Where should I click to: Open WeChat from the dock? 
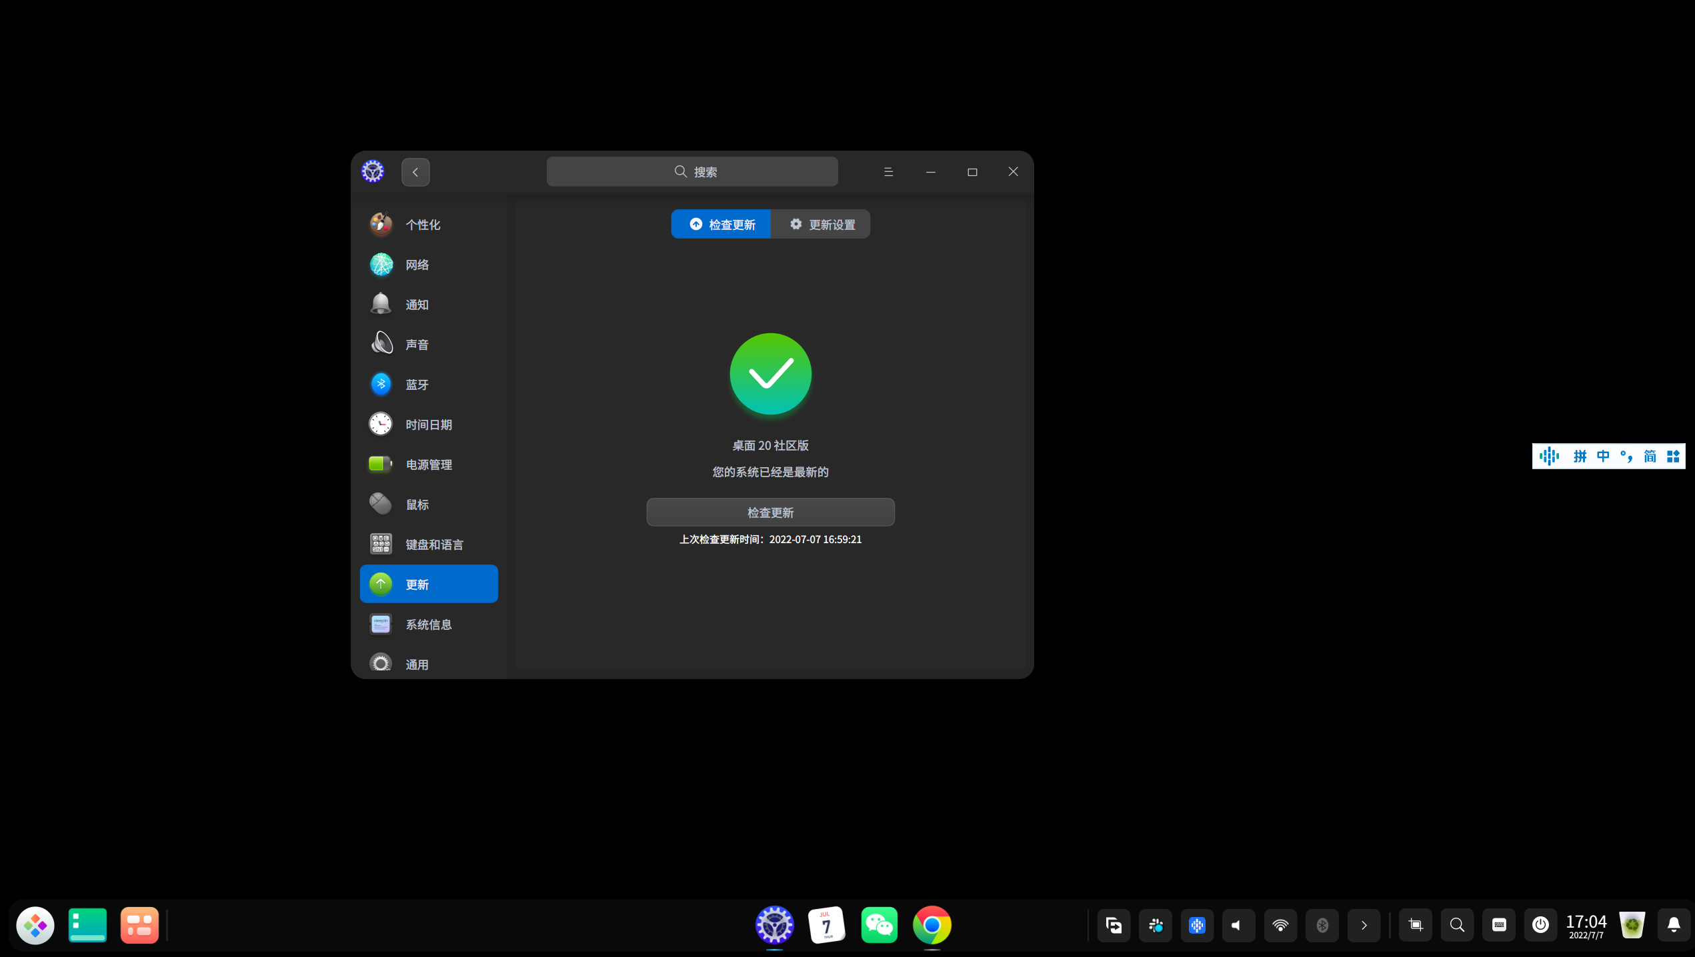click(879, 925)
